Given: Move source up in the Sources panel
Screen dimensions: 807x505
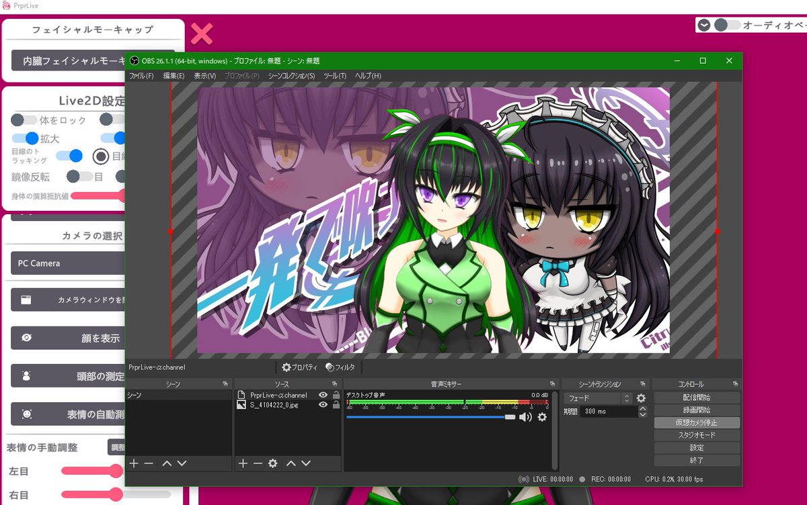Looking at the screenshot, I should click(291, 463).
